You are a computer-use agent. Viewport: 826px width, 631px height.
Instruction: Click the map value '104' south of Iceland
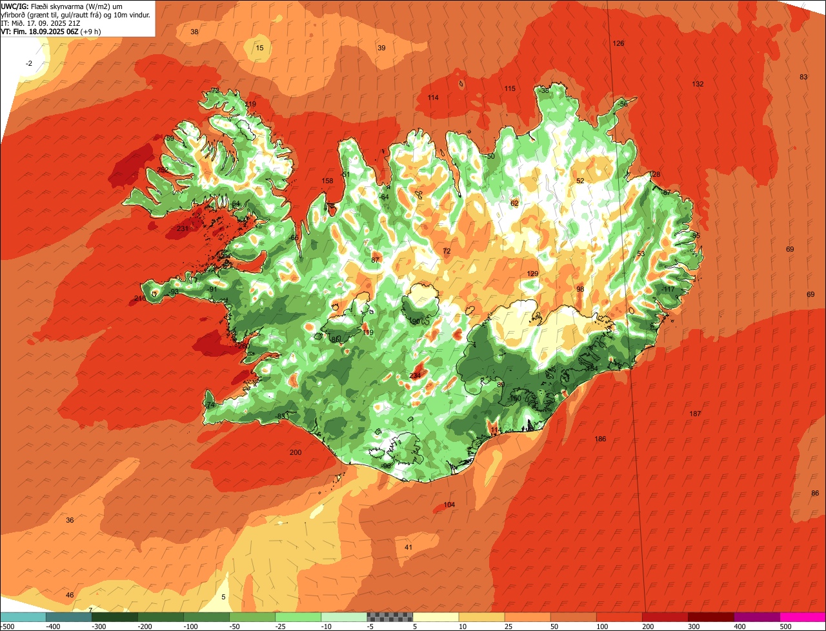point(450,505)
